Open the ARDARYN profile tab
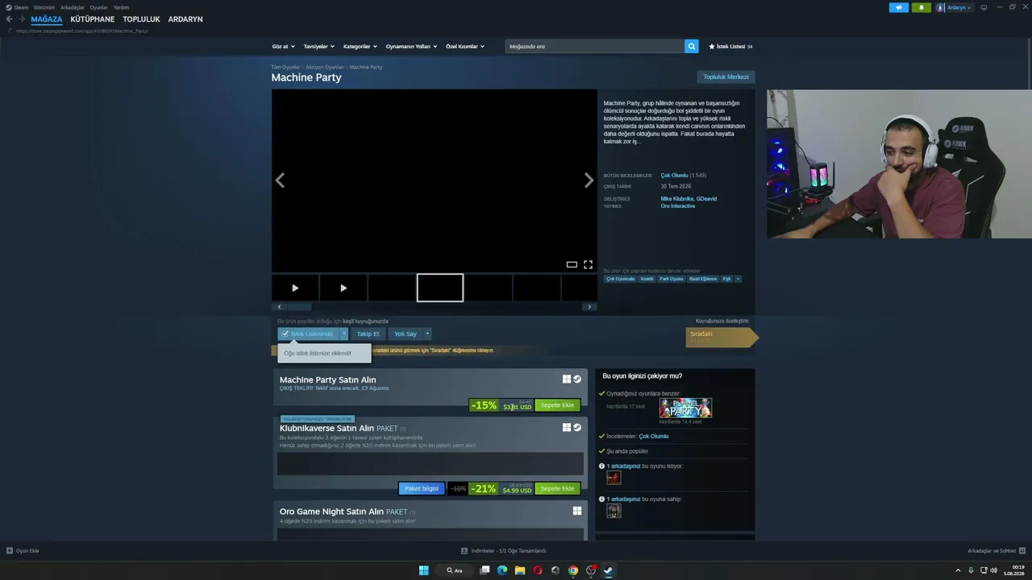 click(x=185, y=19)
